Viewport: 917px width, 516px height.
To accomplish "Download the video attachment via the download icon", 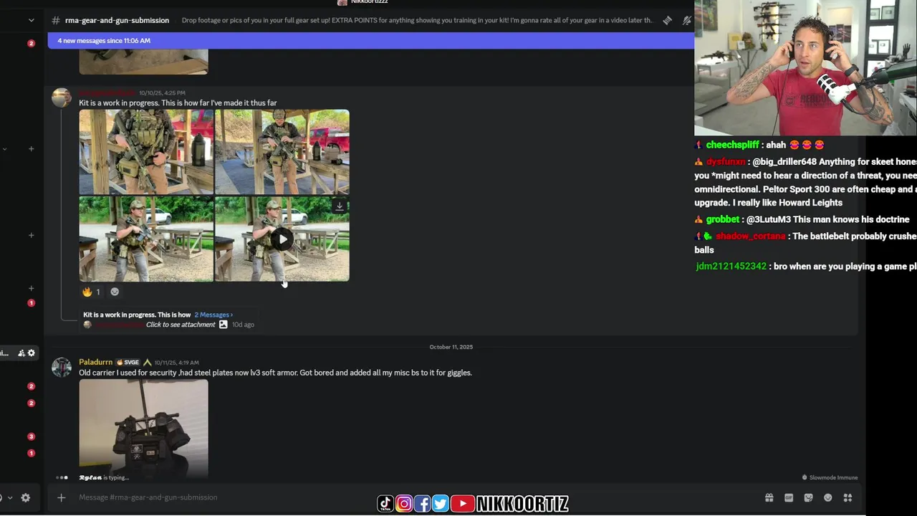I will [340, 206].
